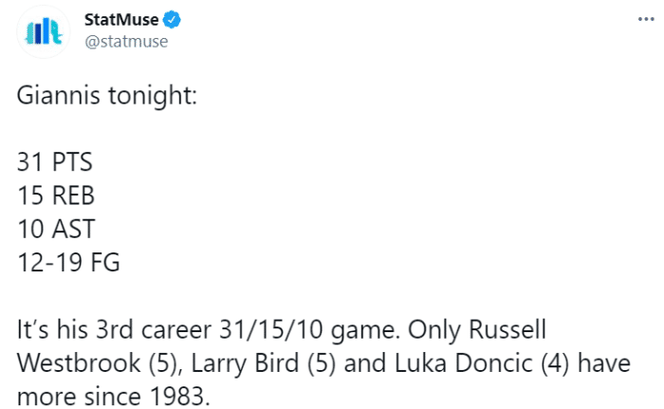Click the blue verified badge

coord(176,19)
